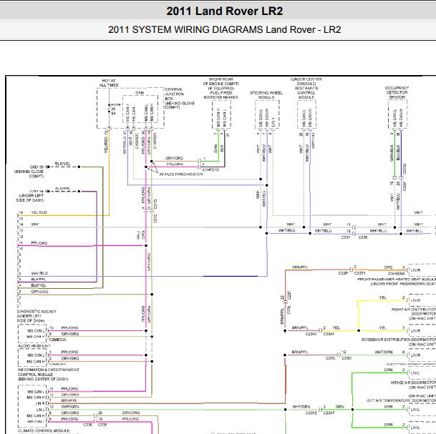Click the "C21D" connector label
Screen dimensions: 436x434
coord(156,204)
